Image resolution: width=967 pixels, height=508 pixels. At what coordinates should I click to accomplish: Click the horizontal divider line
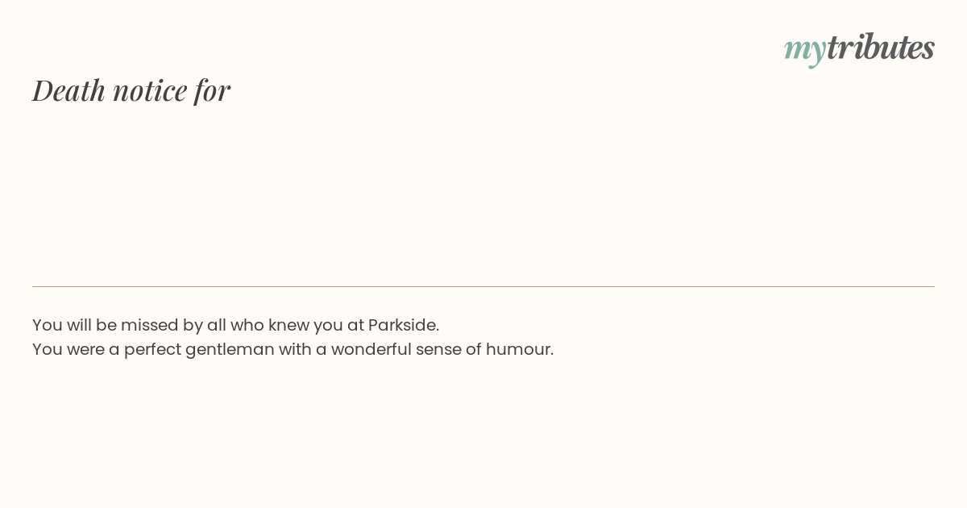483,286
